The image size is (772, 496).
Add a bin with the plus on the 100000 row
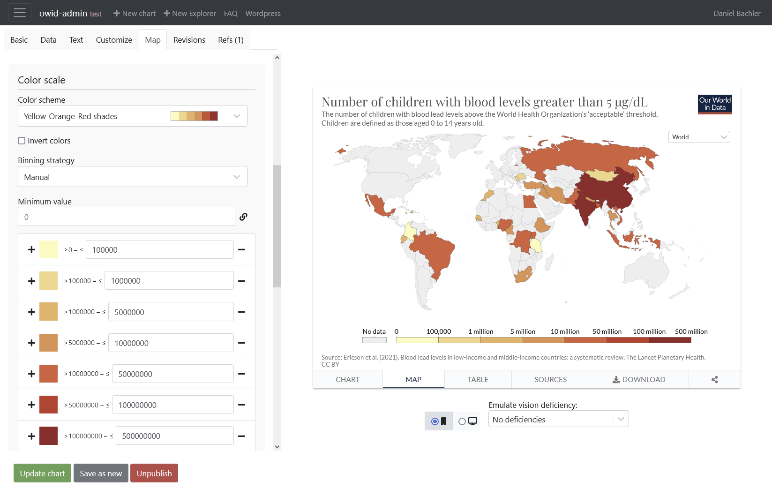coord(31,249)
